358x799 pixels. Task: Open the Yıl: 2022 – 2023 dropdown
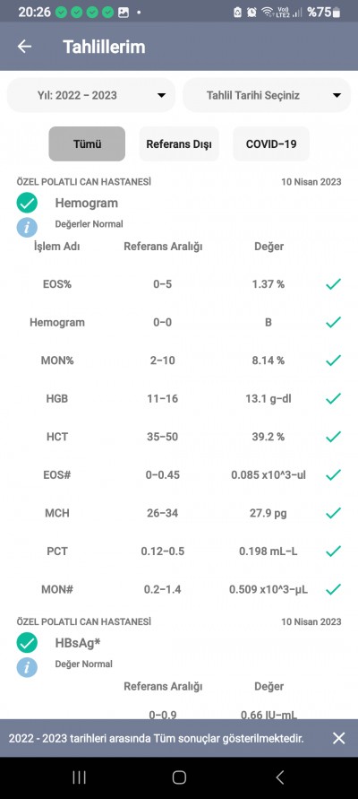(x=91, y=95)
